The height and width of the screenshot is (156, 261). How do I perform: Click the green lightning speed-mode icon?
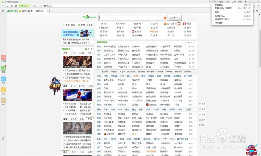click(254, 6)
